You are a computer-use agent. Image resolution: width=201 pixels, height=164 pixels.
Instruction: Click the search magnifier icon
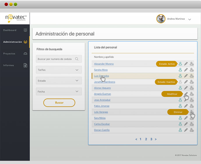pyautogui.click(x=77, y=59)
